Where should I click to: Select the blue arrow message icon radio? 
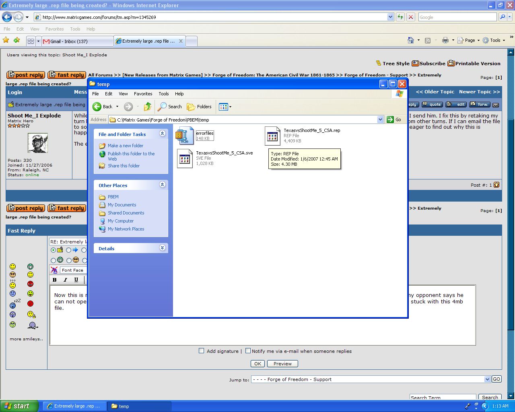[69, 250]
